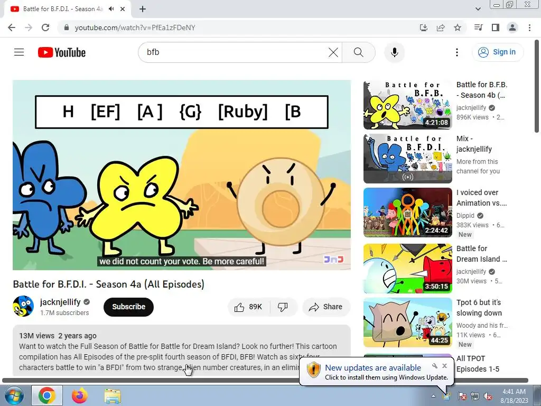Open the clock showing 4:41 AM
This screenshot has width=541, height=406.
point(514,395)
